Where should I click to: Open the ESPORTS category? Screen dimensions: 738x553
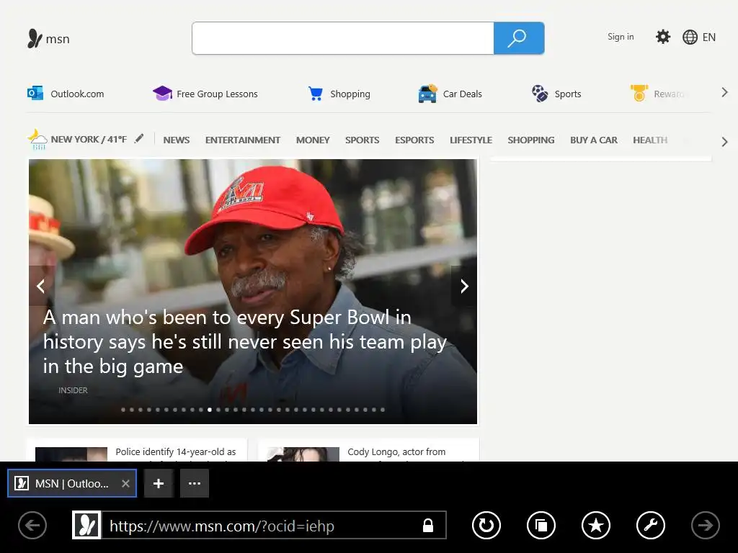(x=414, y=140)
